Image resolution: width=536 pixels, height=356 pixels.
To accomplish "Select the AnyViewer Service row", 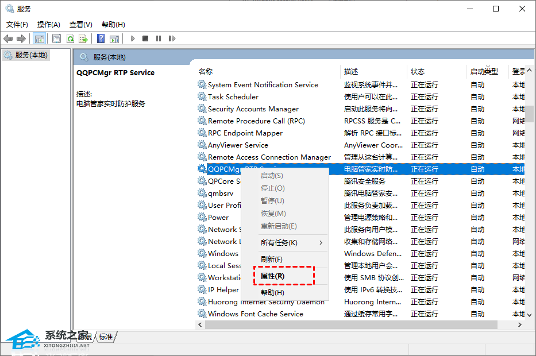I will 361,145.
